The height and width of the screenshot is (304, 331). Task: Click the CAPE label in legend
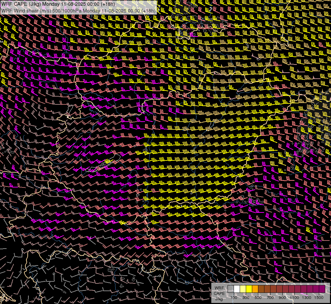click(219, 294)
